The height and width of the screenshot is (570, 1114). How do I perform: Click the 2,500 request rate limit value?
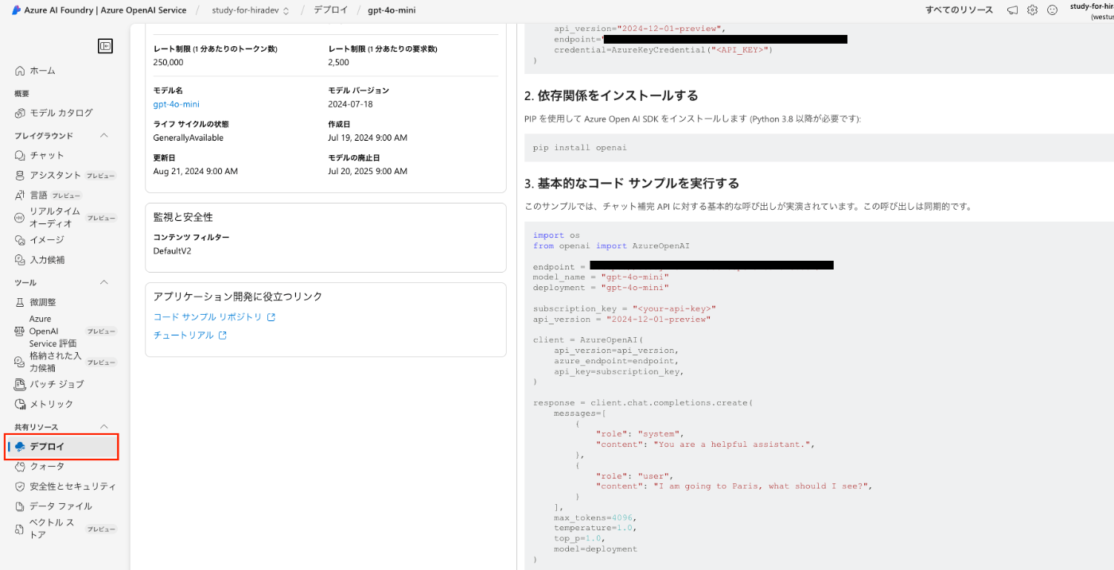[x=338, y=62]
